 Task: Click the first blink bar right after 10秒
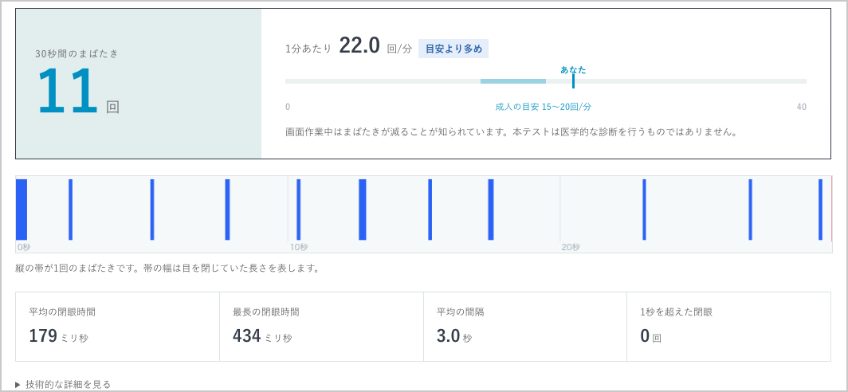(x=299, y=210)
